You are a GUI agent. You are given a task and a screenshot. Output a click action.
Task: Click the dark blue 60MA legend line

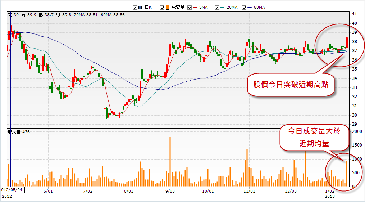pyautogui.click(x=250, y=8)
